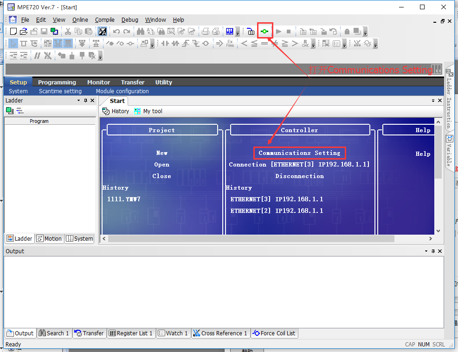Open the Ladder panel dropdown arrow
The height and width of the screenshot is (352, 458).
[78, 101]
